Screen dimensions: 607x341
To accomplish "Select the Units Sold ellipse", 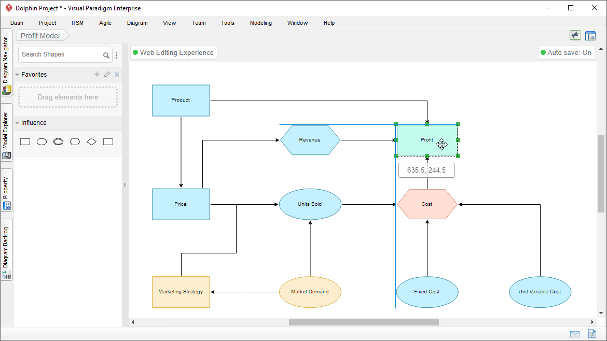I will point(310,204).
